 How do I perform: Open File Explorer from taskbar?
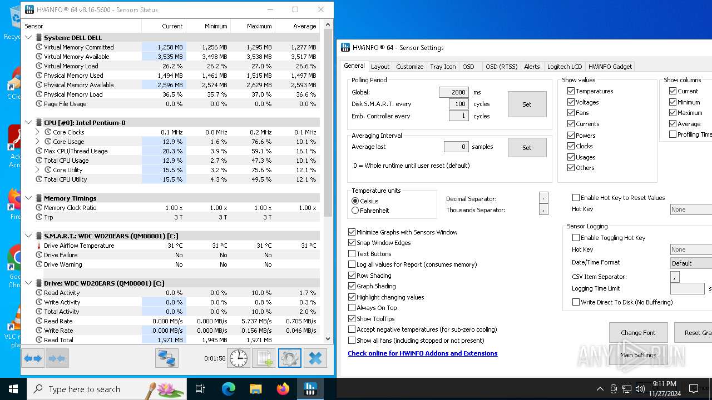256,389
